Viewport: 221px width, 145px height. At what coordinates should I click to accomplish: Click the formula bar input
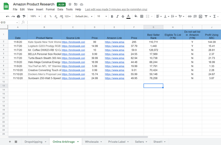tap(124, 22)
